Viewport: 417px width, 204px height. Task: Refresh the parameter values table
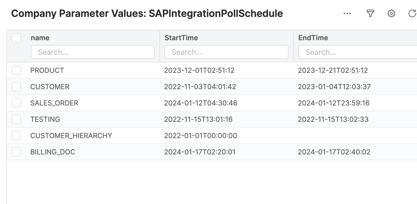[412, 13]
